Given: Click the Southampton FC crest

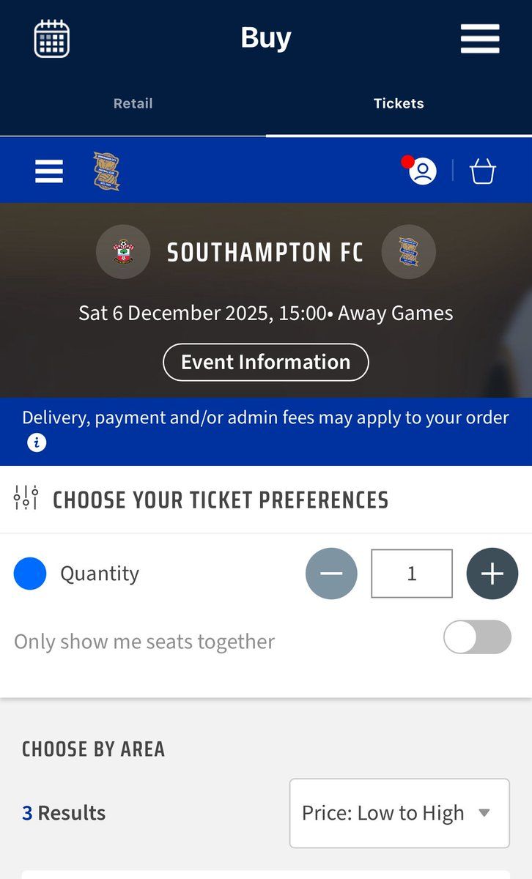Looking at the screenshot, I should coord(123,251).
